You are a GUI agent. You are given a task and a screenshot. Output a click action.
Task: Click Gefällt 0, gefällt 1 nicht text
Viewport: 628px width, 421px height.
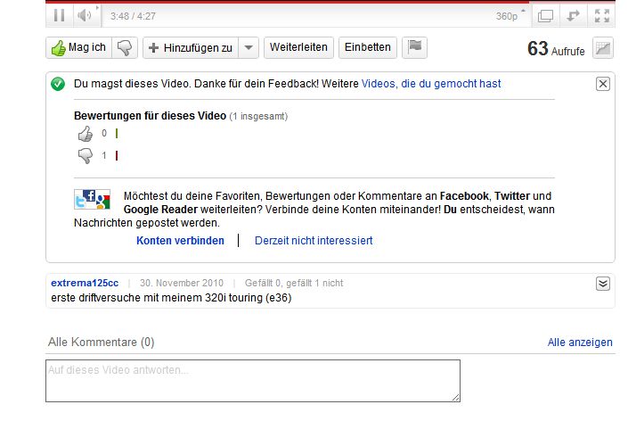[294, 283]
